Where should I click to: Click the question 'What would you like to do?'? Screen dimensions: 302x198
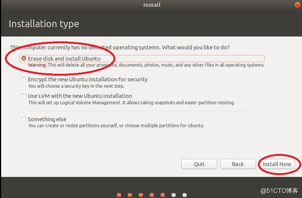coord(196,47)
